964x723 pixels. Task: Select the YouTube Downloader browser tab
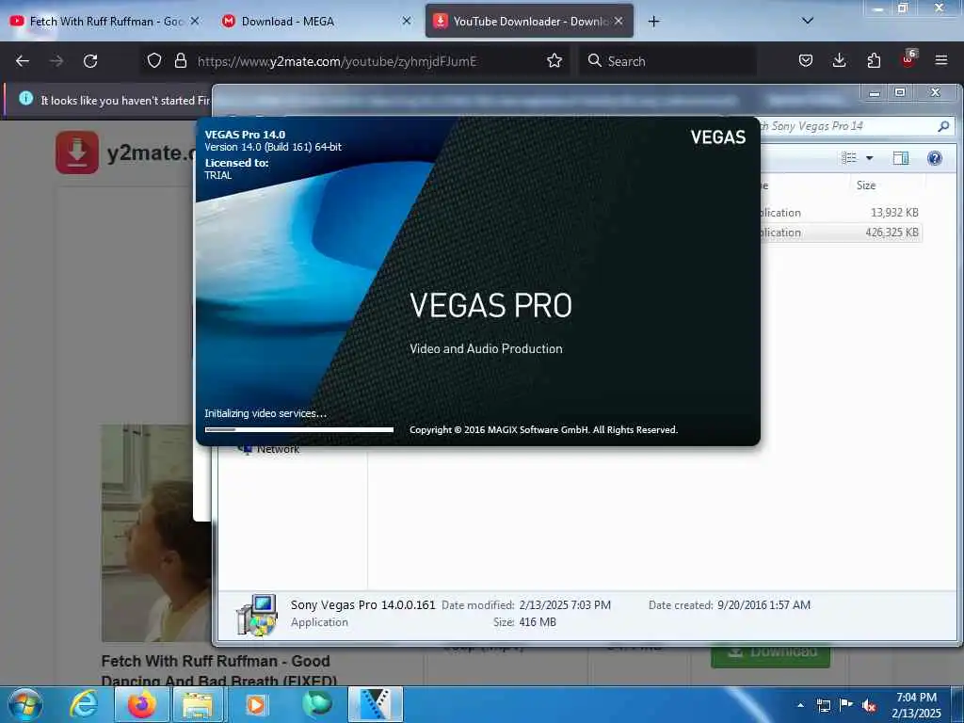coord(529,22)
